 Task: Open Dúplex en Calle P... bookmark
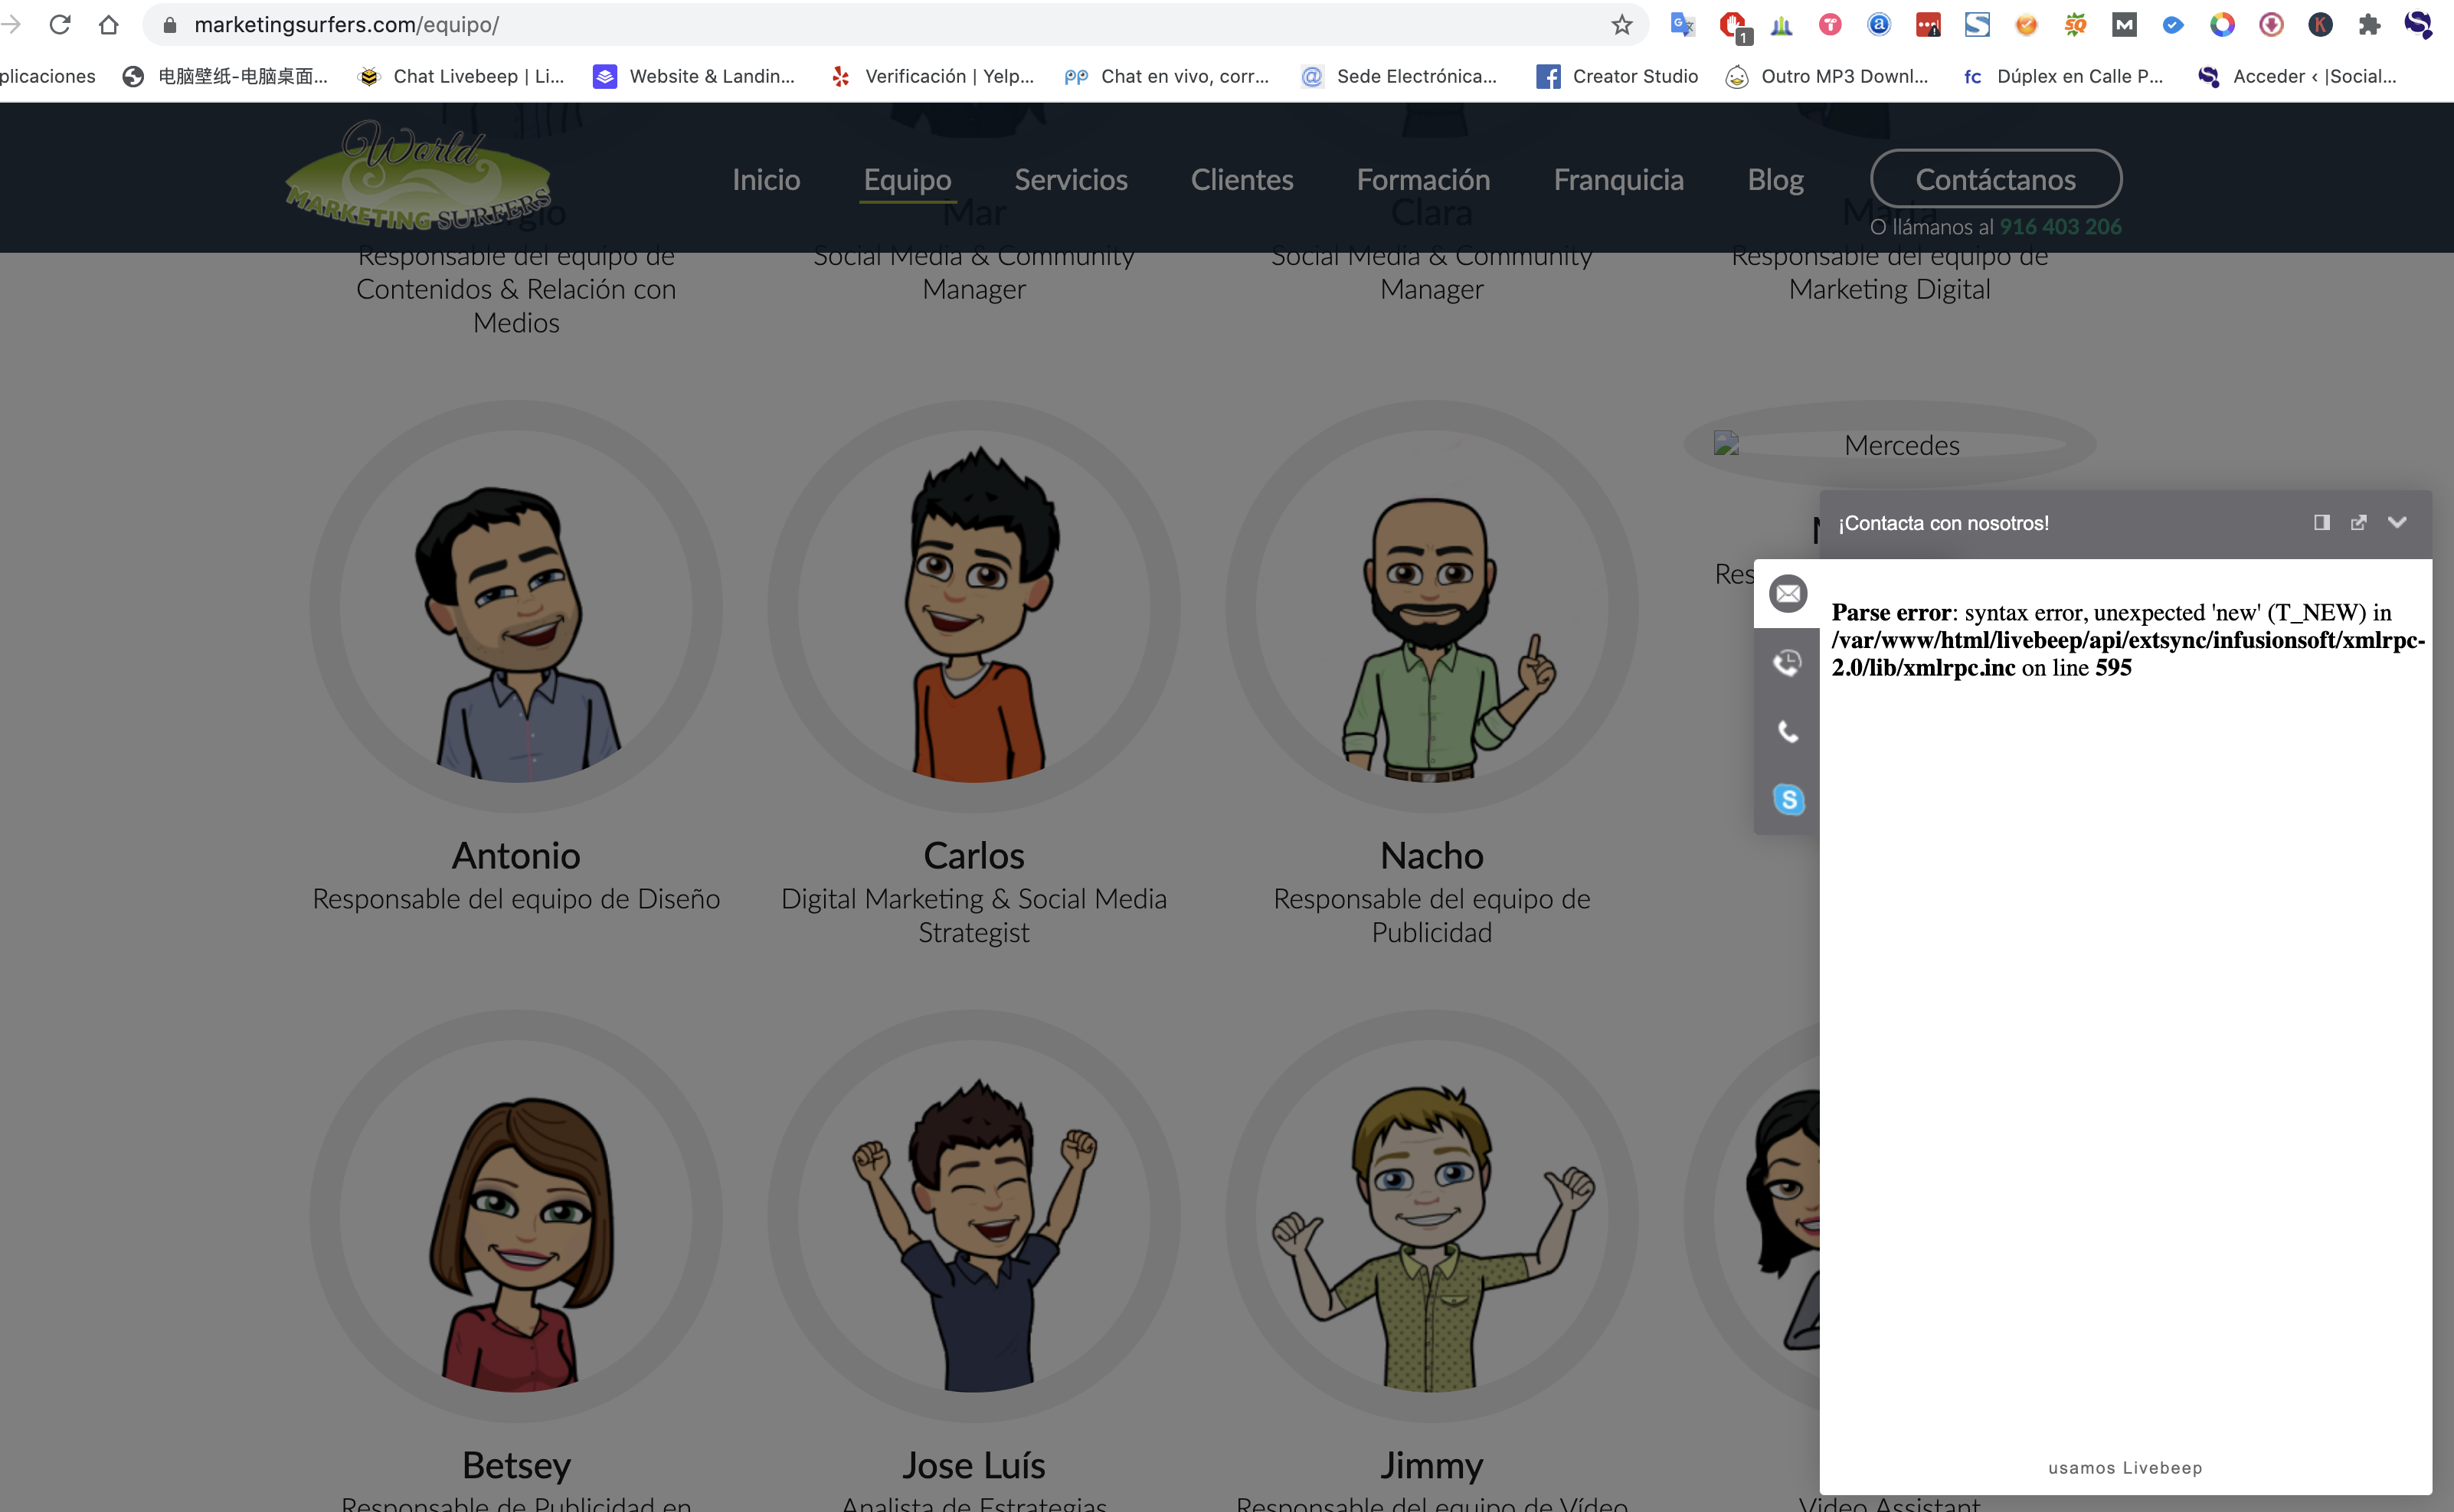(2063, 76)
